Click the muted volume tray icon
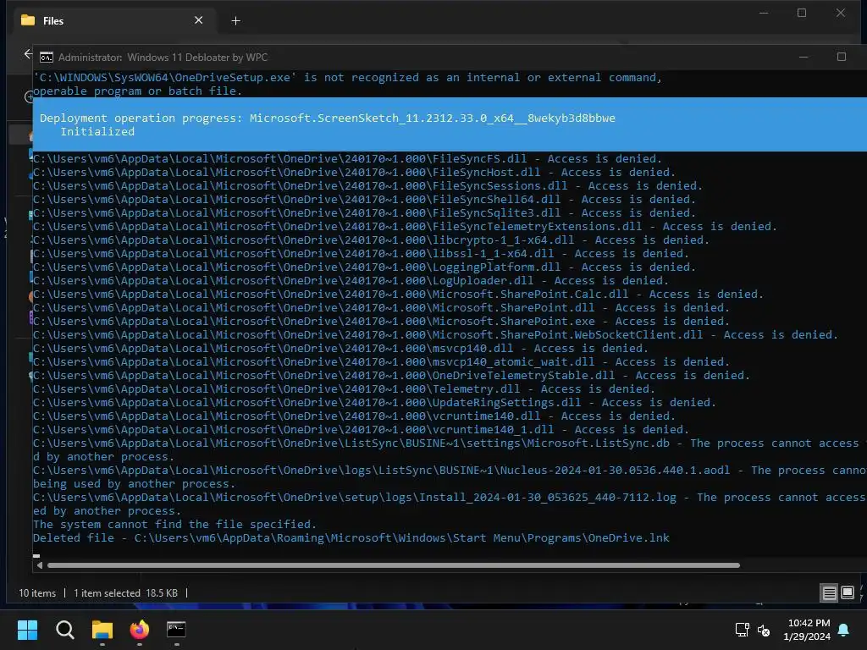This screenshot has height=650, width=867. pyautogui.click(x=764, y=630)
